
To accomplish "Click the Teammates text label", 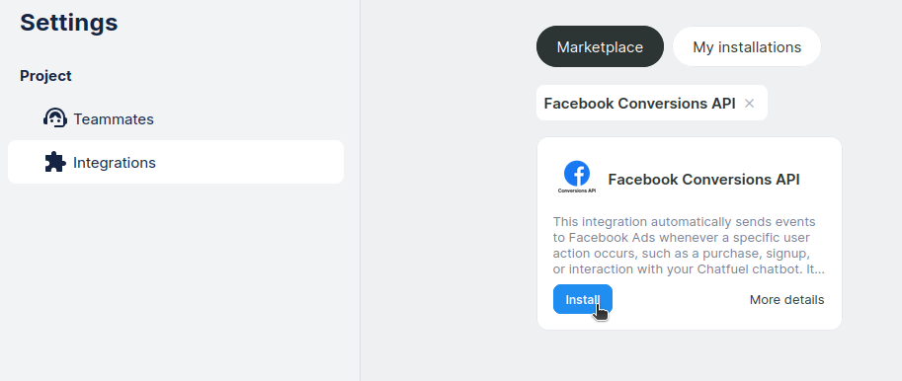I will (x=114, y=119).
